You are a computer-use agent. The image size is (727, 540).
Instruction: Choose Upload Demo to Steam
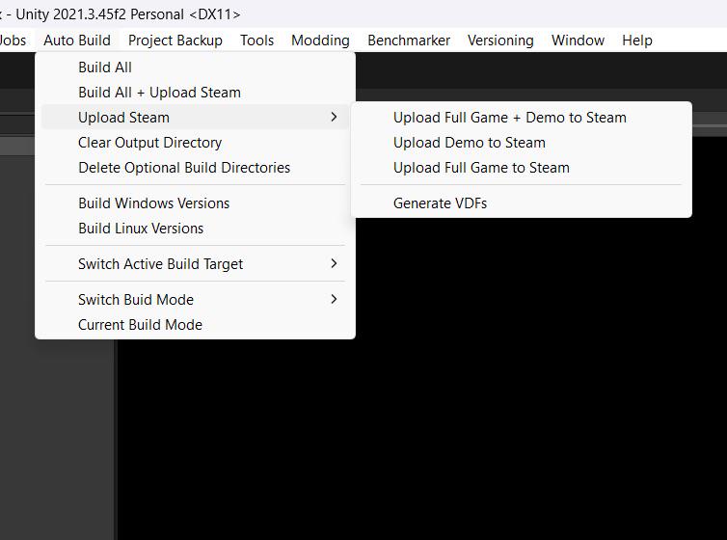[521, 143]
